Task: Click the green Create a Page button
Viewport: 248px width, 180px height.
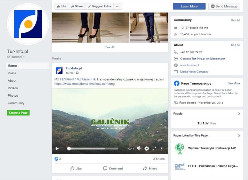Action: click(18, 113)
